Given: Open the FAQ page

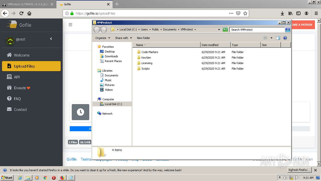Looking at the screenshot, I should click(x=31, y=99).
